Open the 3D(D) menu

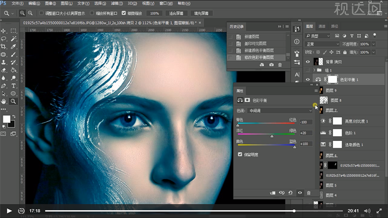tap(132, 3)
